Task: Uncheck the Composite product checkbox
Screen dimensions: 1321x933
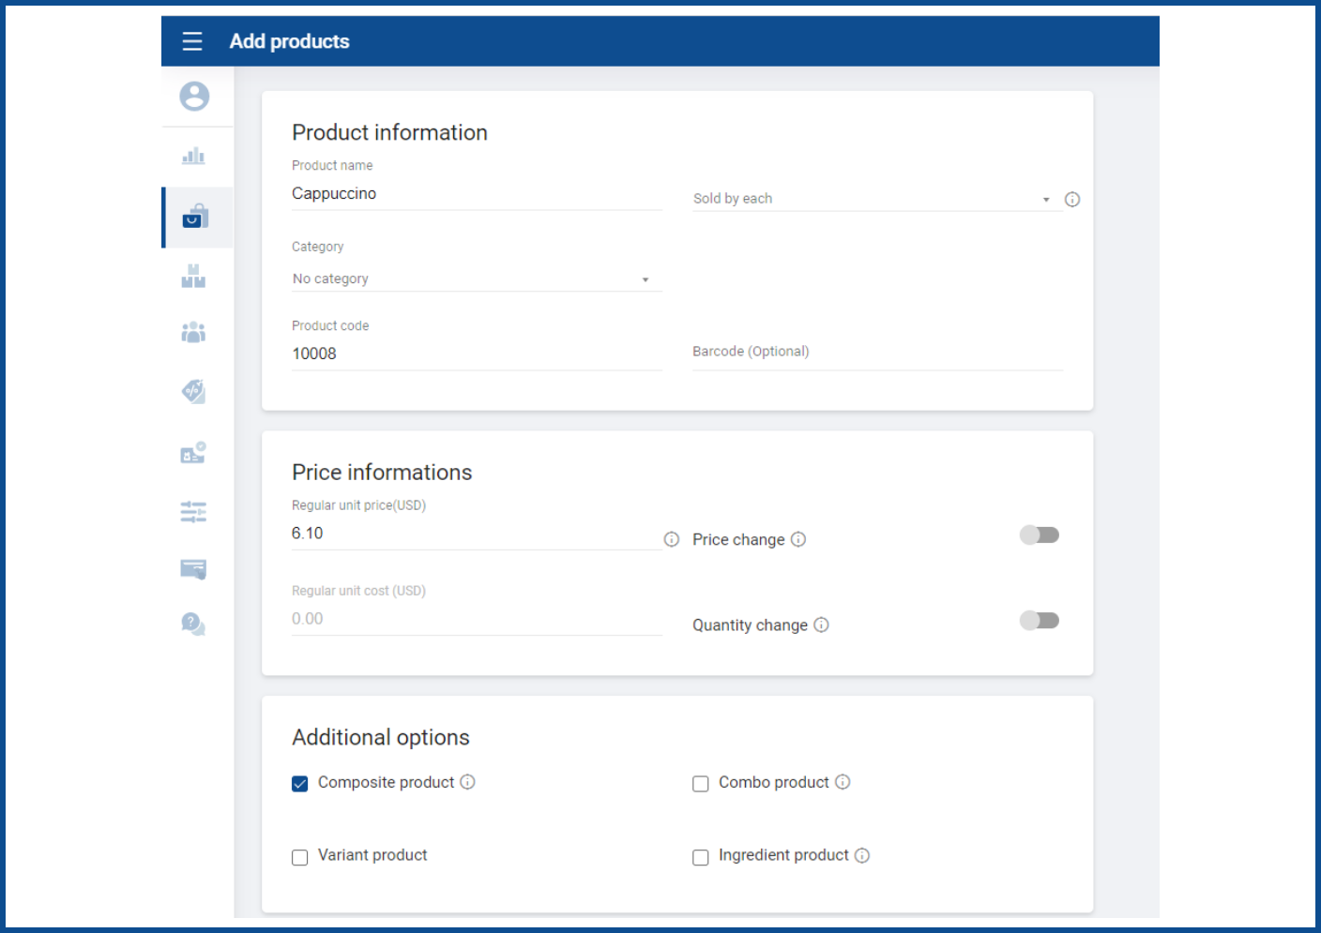Action: 300,784
